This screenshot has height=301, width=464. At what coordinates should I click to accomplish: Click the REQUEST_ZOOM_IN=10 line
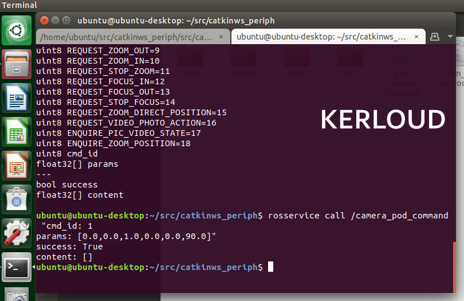point(98,61)
